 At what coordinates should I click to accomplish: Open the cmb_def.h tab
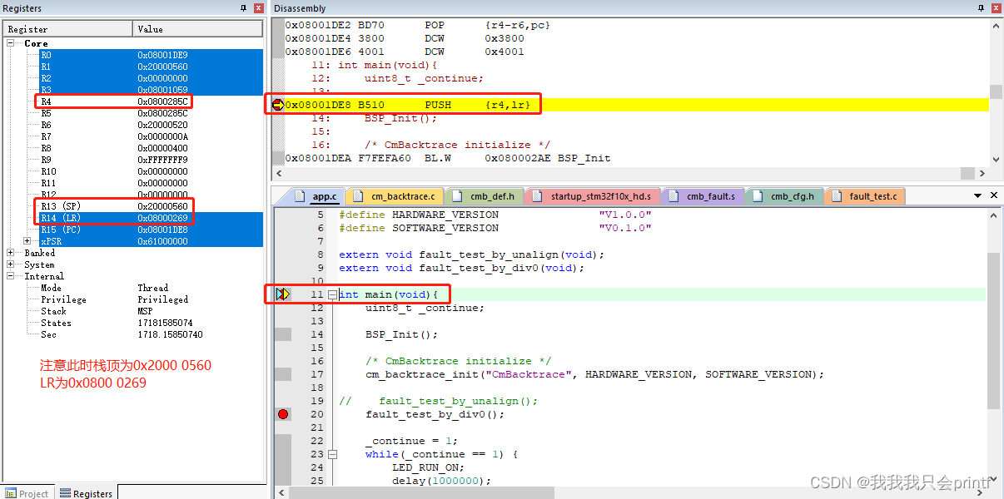(x=484, y=197)
